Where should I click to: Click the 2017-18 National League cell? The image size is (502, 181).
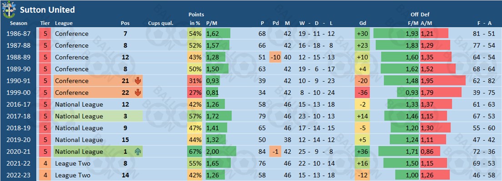(98, 116)
